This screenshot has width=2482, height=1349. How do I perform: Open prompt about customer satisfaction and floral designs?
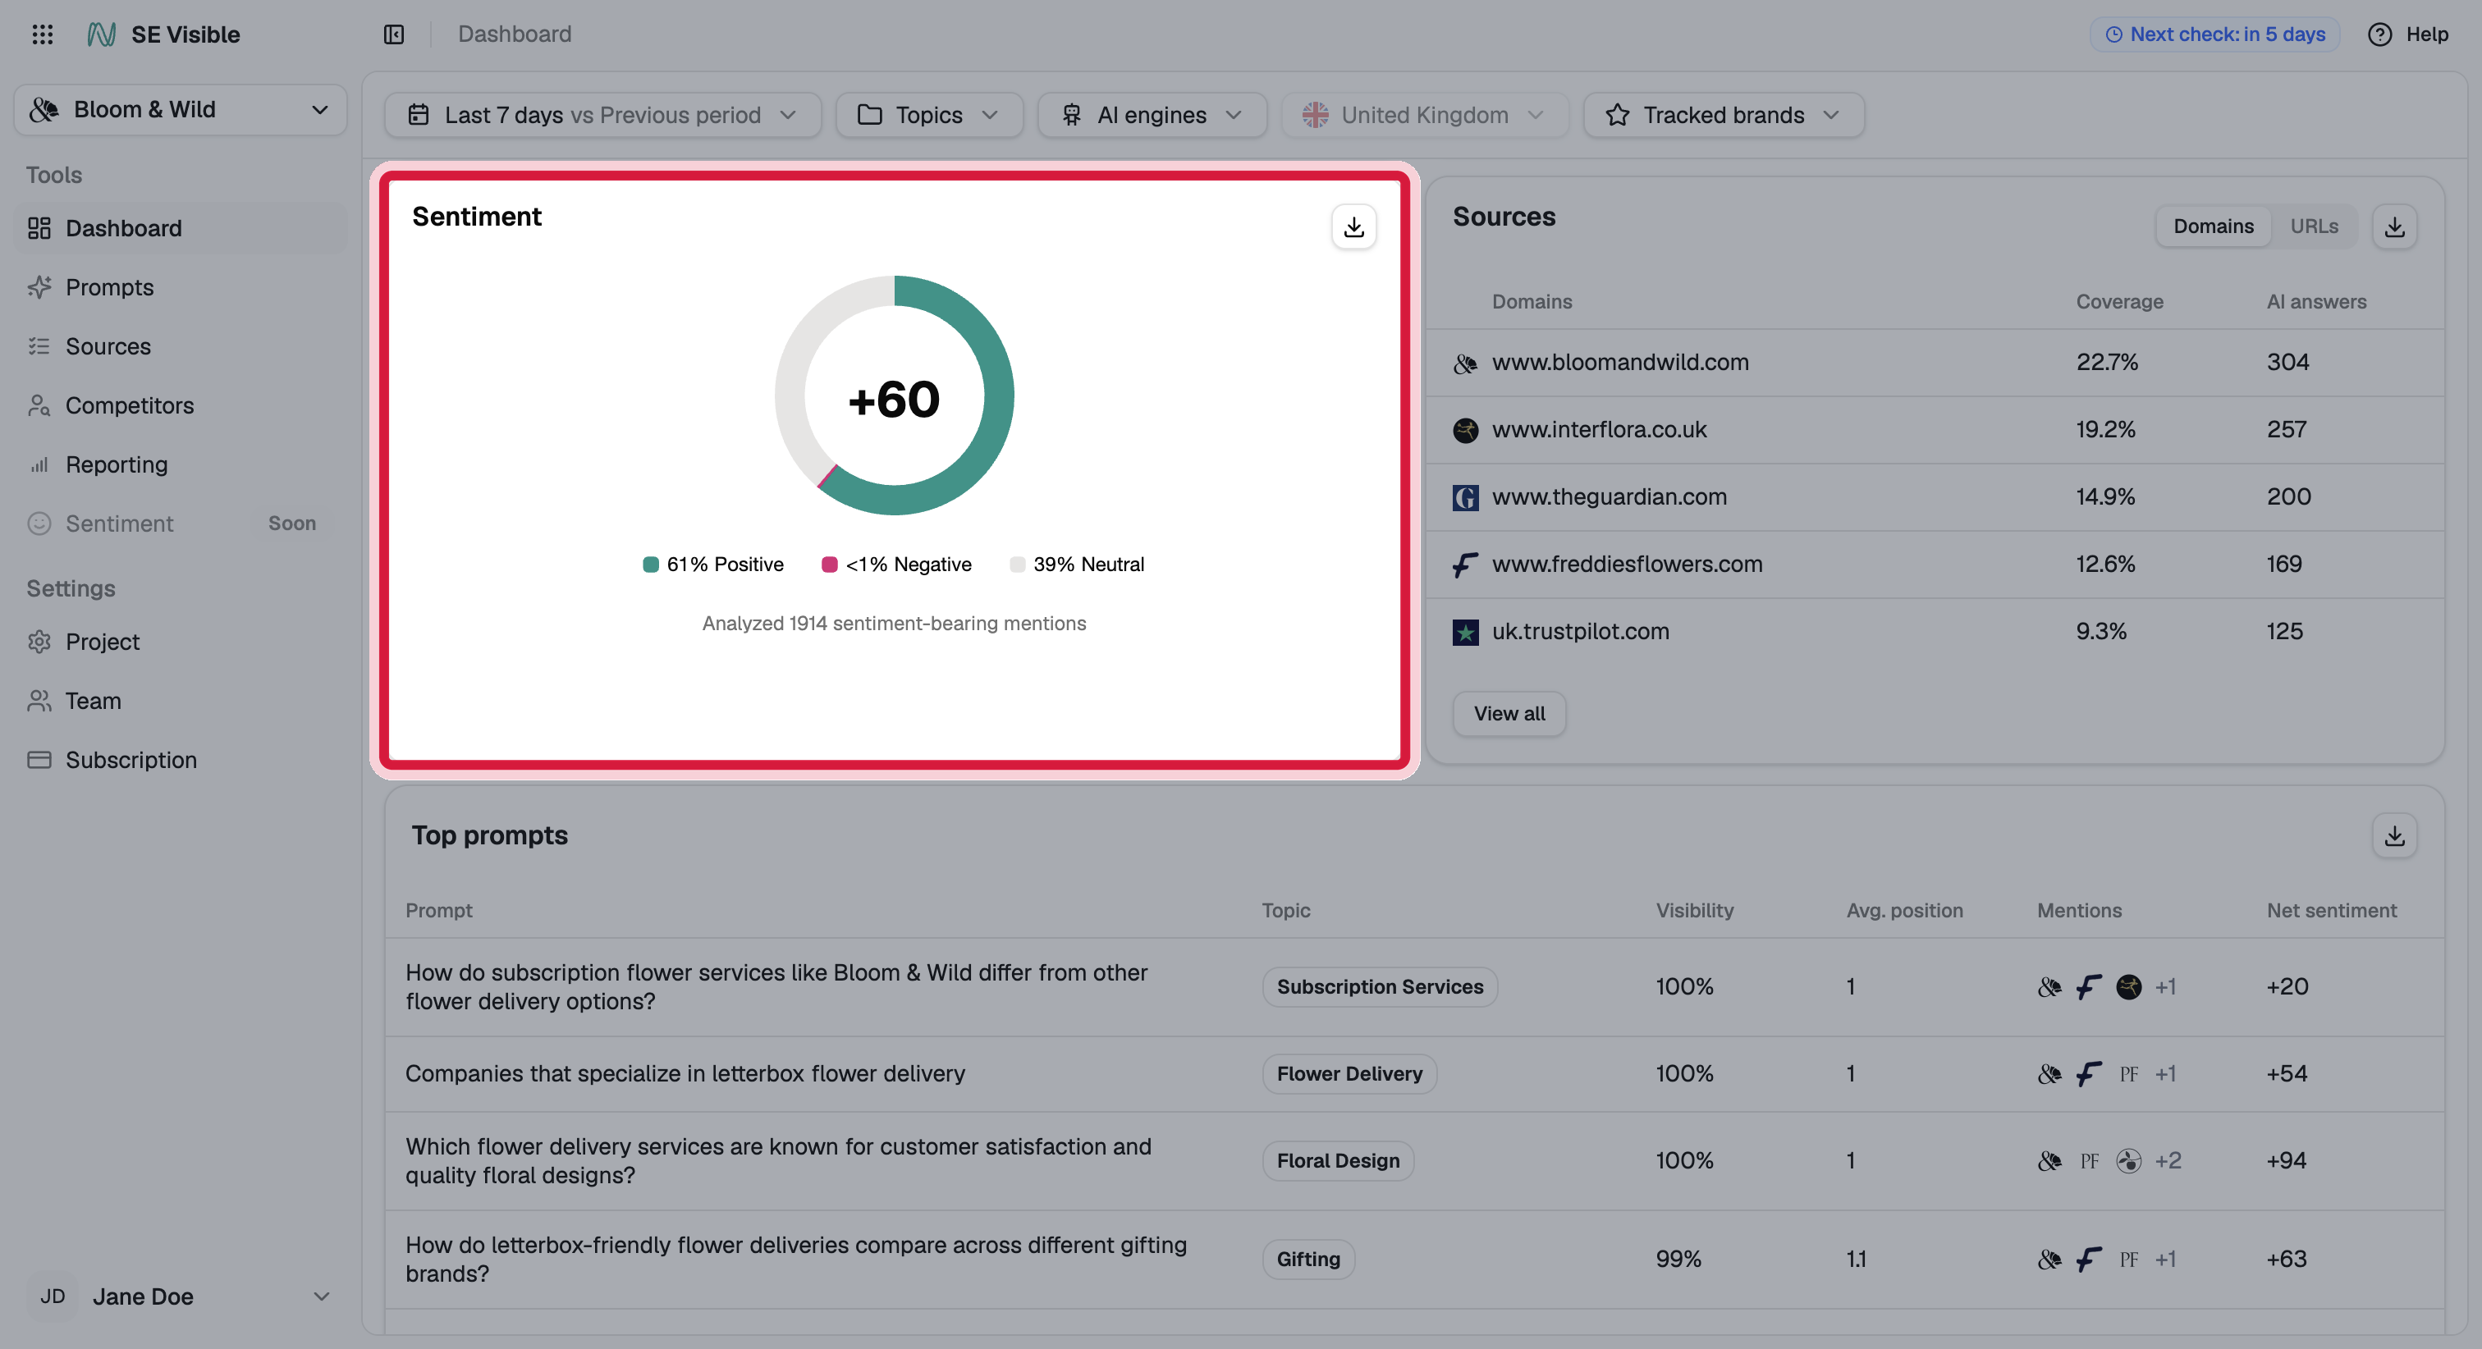(x=777, y=1161)
